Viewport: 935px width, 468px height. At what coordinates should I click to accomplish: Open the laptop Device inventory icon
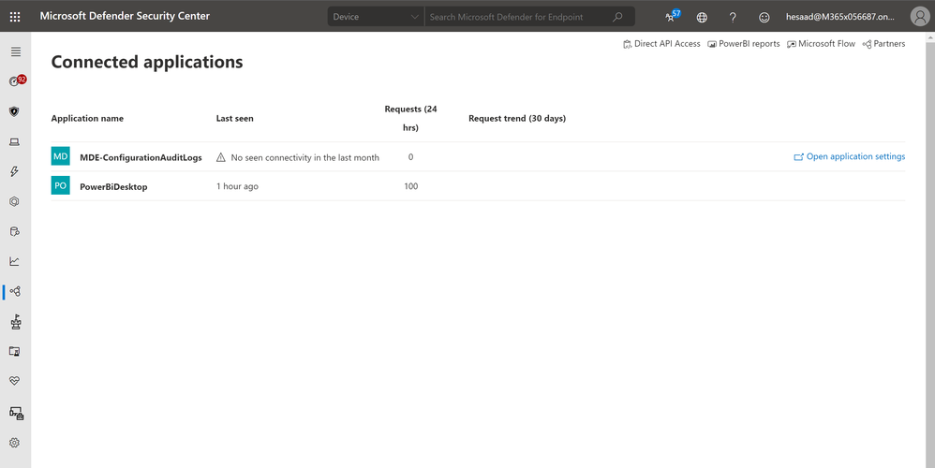point(15,141)
